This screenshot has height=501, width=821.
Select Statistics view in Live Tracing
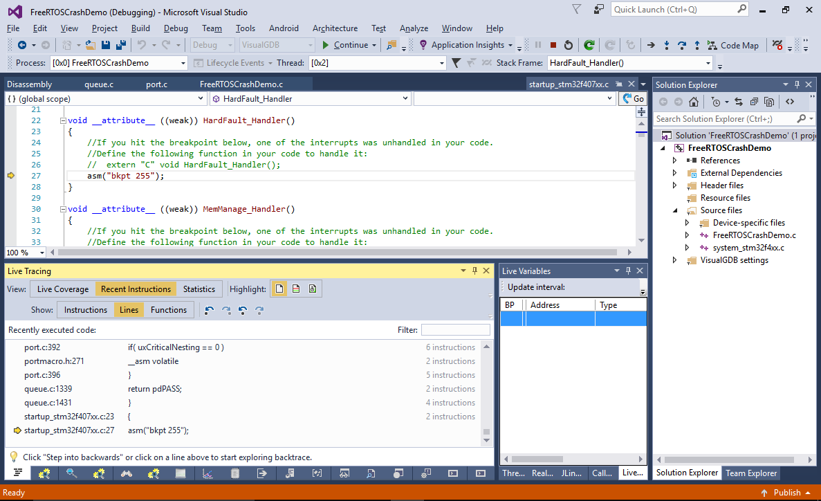pos(199,289)
